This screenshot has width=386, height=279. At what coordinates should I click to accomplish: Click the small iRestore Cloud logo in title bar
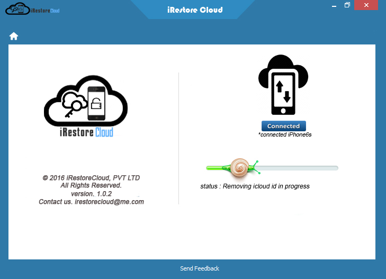pyautogui.click(x=32, y=9)
